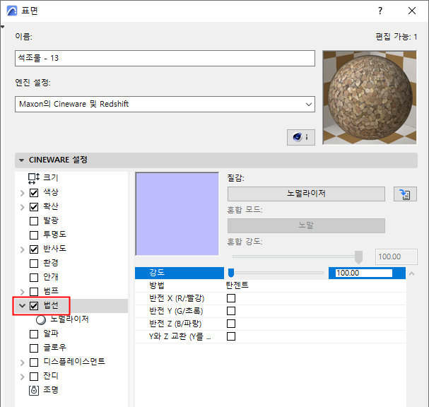Click the parameter list scroll-up arrow
The height and width of the screenshot is (407, 429).
tap(411, 273)
